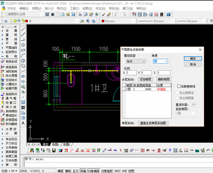Viewport: 213px width, 173px height.
Task: Select the 喷洒系统 sidebar tool
Action: (11, 67)
